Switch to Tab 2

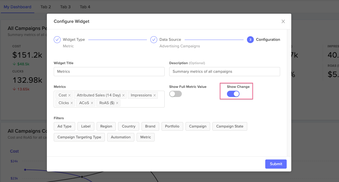45,7
